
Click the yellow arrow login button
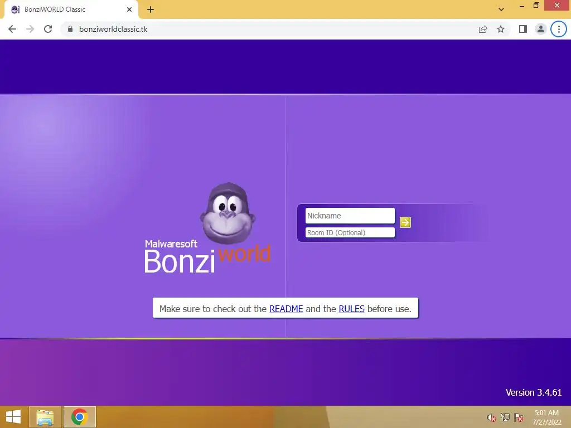coord(405,222)
